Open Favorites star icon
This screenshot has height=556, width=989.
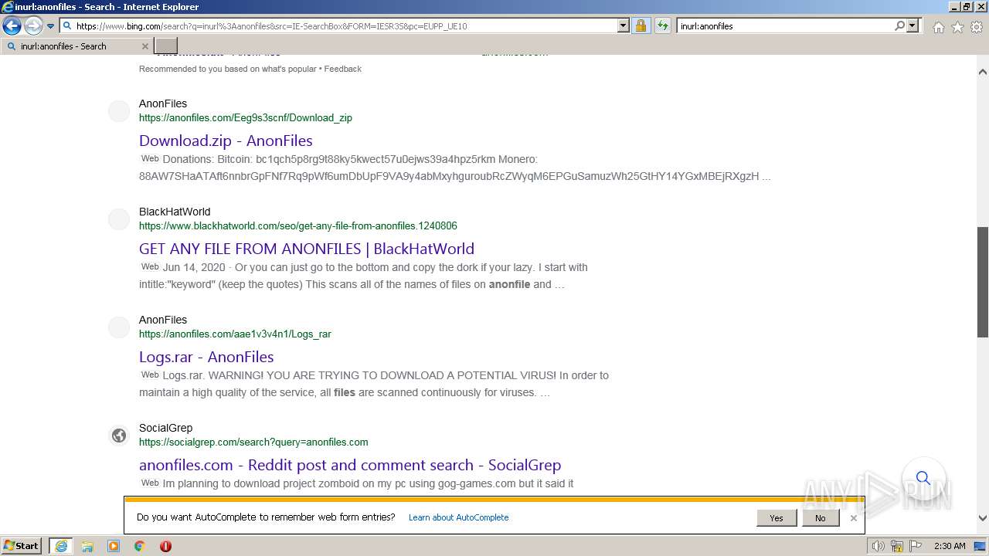(x=957, y=27)
